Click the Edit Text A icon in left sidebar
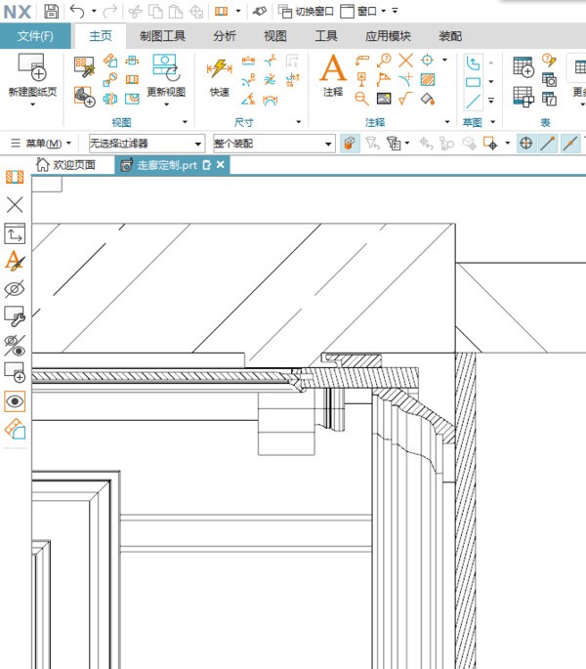 pyautogui.click(x=15, y=261)
